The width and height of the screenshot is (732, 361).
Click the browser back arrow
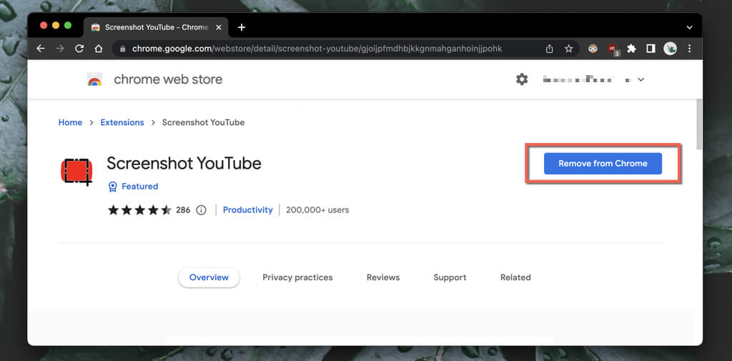(x=41, y=49)
